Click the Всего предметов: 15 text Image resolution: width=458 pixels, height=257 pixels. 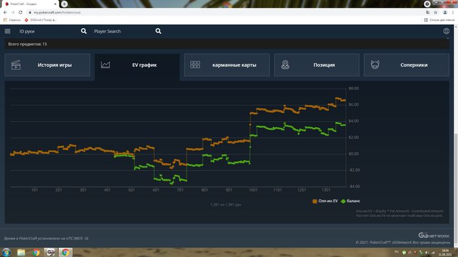[27, 44]
